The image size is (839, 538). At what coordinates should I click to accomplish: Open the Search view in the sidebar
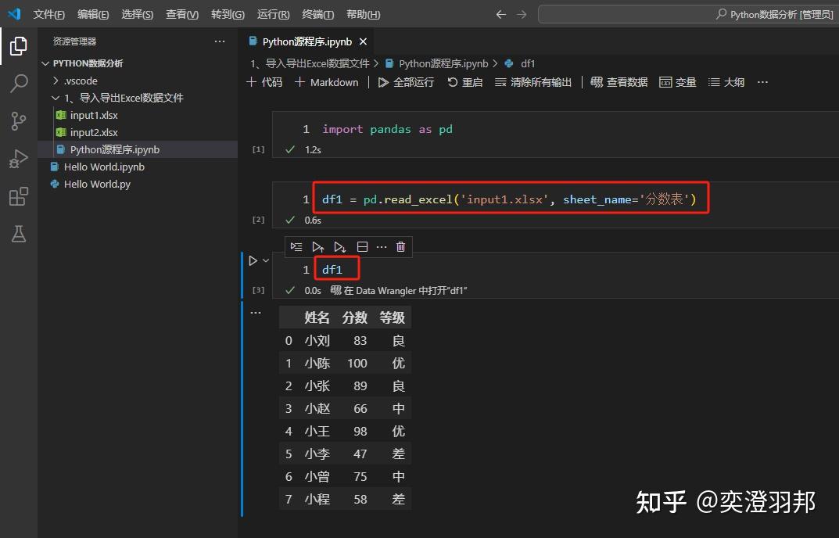(x=17, y=83)
